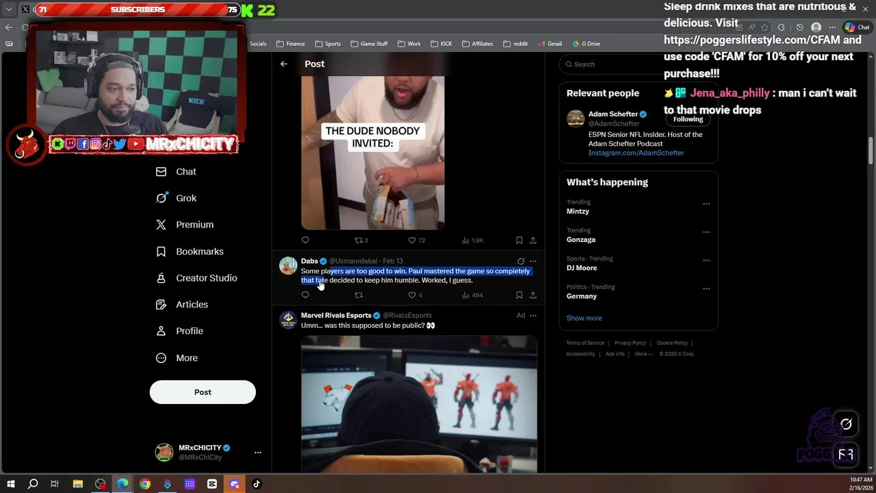
Task: Open Terms of Service footer link
Action: click(x=585, y=343)
